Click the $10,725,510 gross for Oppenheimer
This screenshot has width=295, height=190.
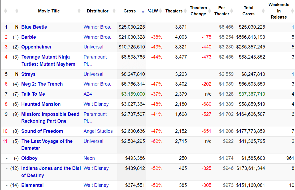point(132,47)
